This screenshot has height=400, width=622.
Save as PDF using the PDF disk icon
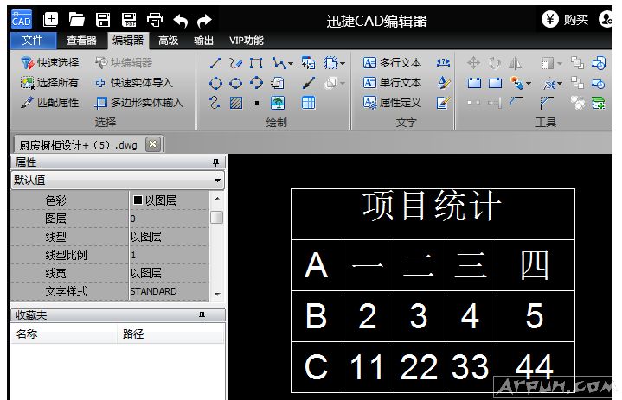129,19
